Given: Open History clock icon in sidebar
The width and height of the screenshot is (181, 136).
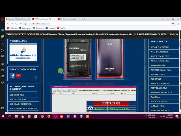Looking at the screenshot, I should coord(3,82).
